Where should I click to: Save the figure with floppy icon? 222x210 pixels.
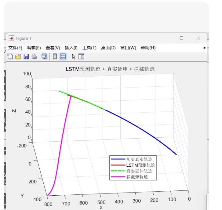(26, 56)
